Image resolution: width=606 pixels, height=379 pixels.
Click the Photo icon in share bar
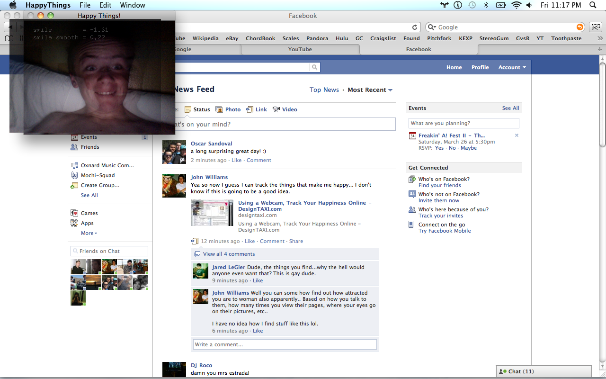(x=219, y=109)
